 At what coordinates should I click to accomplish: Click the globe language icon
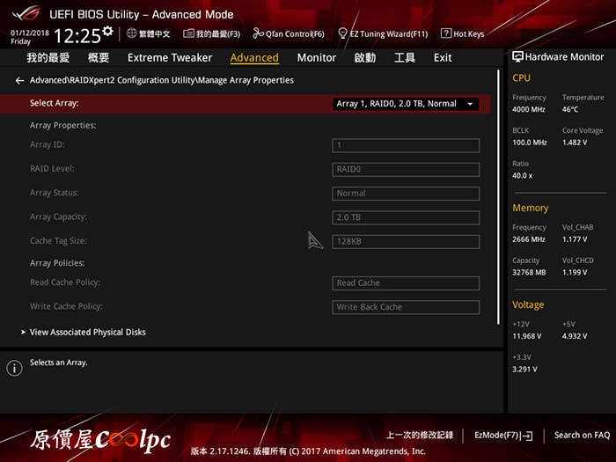132,33
